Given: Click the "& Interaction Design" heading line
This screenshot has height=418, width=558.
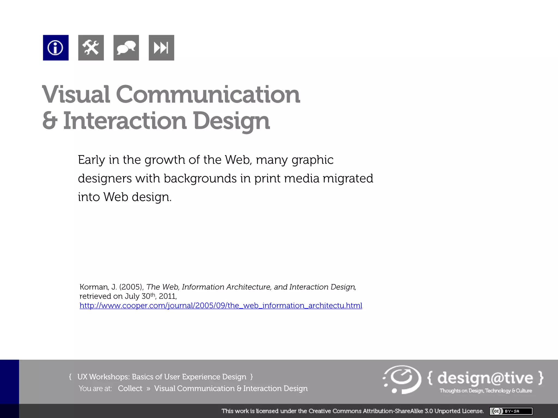Looking at the screenshot, I should 156,121.
